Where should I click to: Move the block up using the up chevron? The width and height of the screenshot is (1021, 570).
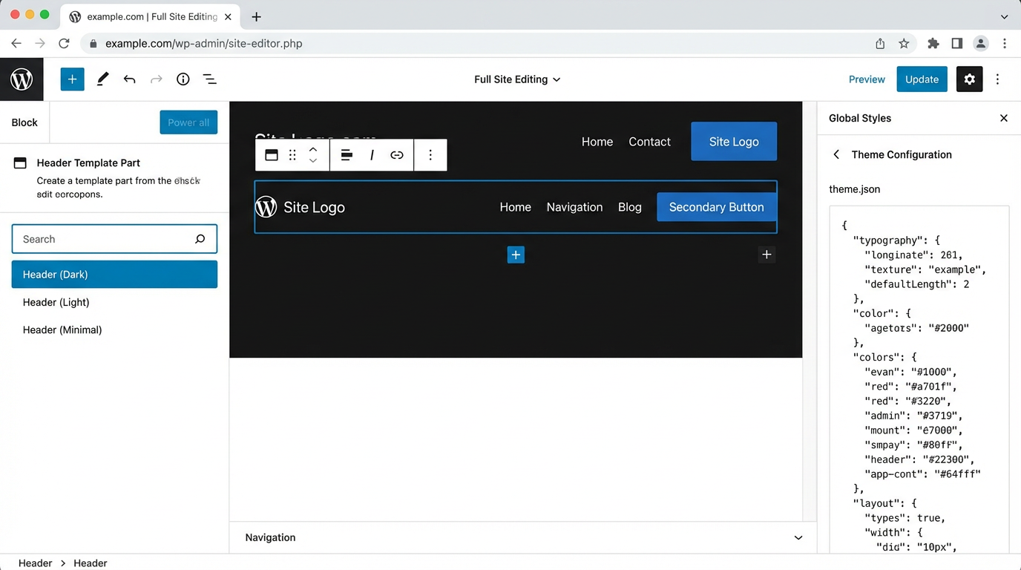(x=313, y=150)
